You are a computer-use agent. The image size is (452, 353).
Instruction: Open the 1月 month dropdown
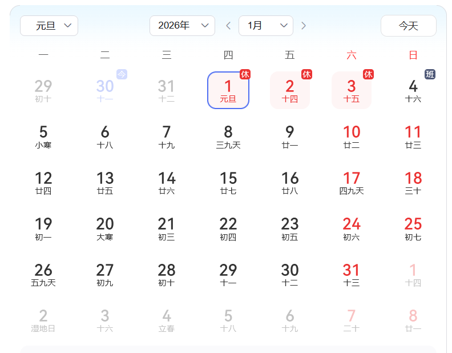[265, 26]
